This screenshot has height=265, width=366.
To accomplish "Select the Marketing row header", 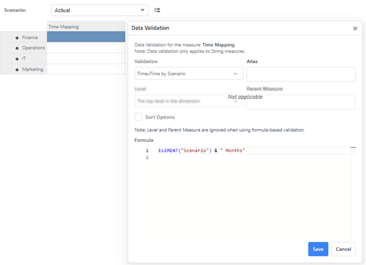I will pos(24,69).
